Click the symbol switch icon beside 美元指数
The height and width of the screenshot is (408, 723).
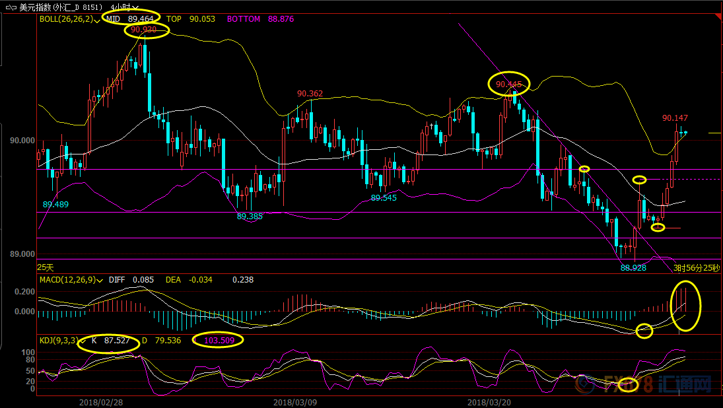pyautogui.click(x=11, y=7)
